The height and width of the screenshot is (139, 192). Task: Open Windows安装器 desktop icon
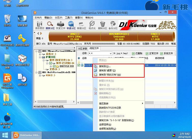[x=7, y=61]
